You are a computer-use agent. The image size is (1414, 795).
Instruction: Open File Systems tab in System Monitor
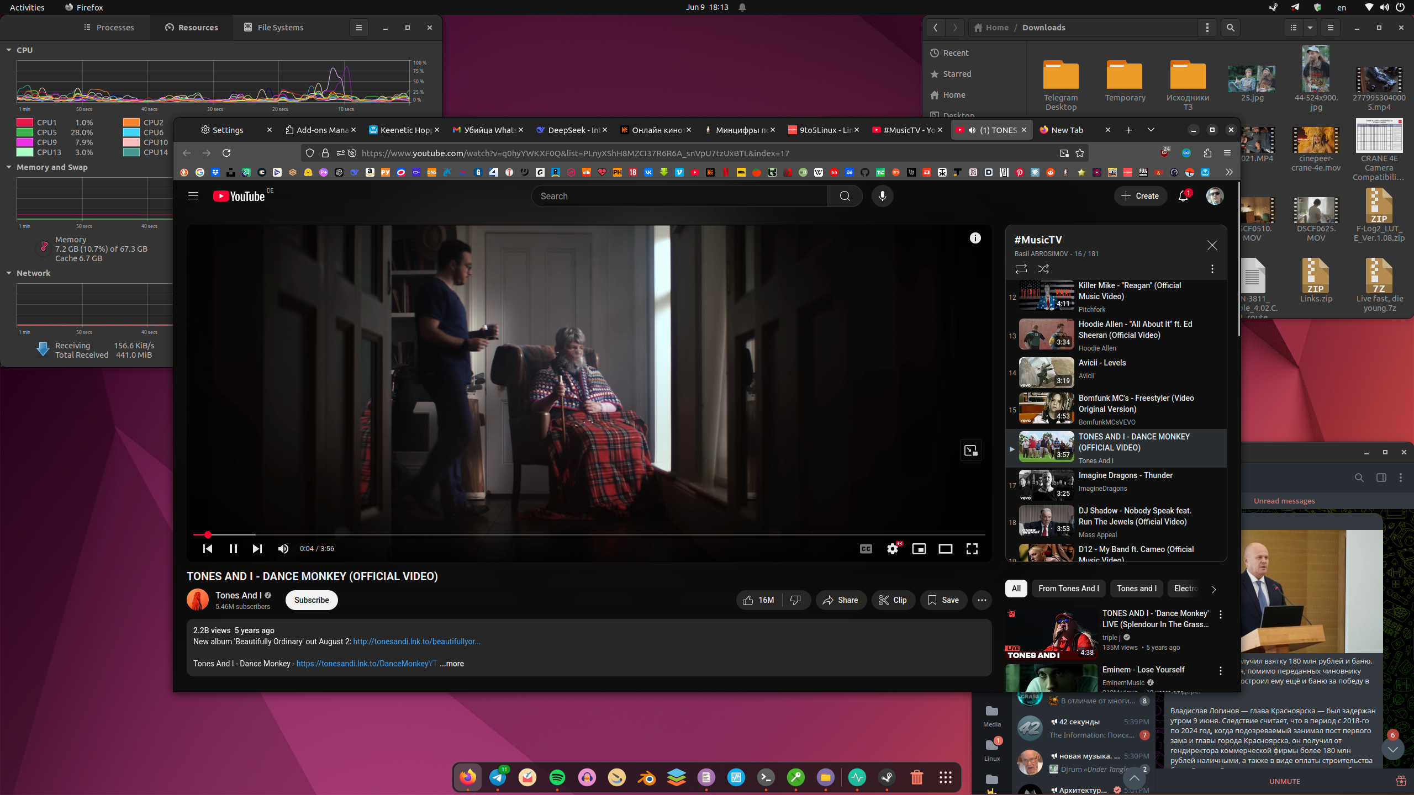pos(274,27)
